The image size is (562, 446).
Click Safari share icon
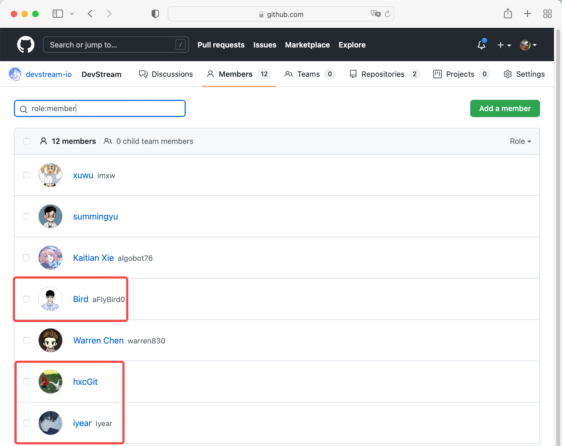(508, 14)
